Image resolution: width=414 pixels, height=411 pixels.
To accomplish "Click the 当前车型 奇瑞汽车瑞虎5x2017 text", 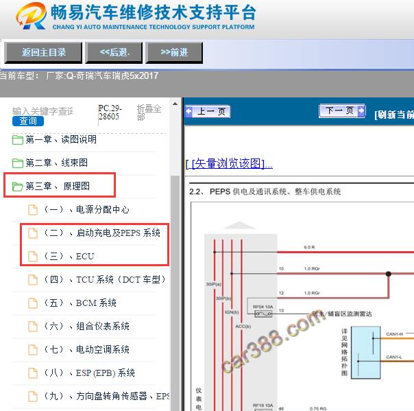I will [x=79, y=76].
